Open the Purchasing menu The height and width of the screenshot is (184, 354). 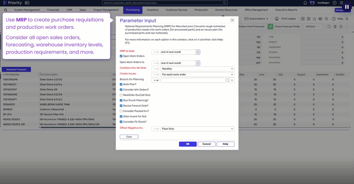133,10
